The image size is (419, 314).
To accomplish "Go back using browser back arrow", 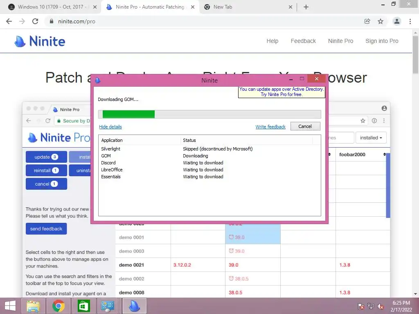I will 9,21.
